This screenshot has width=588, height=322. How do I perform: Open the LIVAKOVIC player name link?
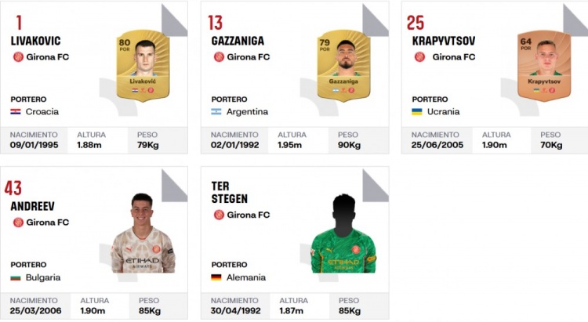pyautogui.click(x=36, y=40)
